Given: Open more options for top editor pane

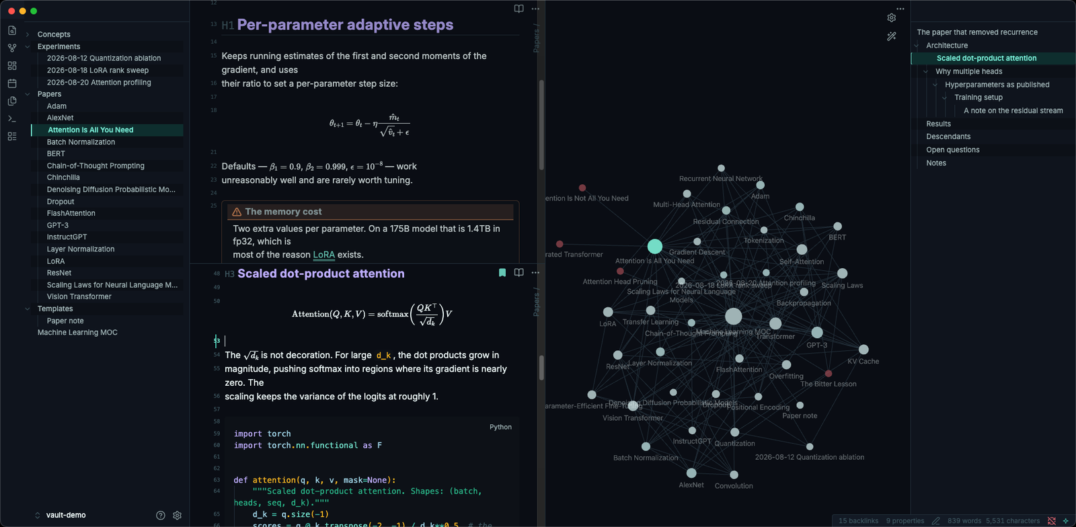Looking at the screenshot, I should coord(535,9).
